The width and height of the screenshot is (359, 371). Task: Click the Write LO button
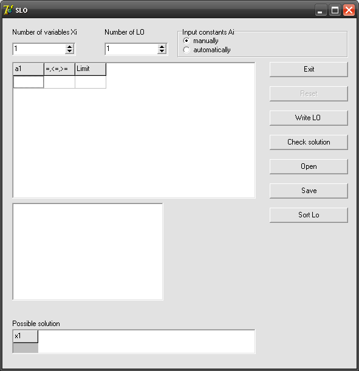tap(309, 118)
